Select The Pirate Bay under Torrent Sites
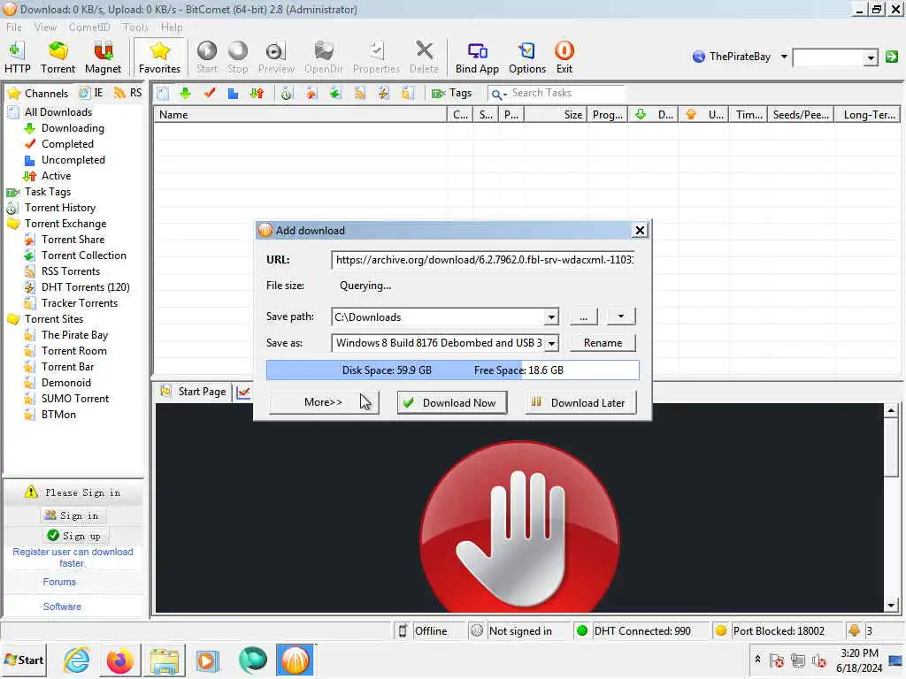 [x=74, y=335]
